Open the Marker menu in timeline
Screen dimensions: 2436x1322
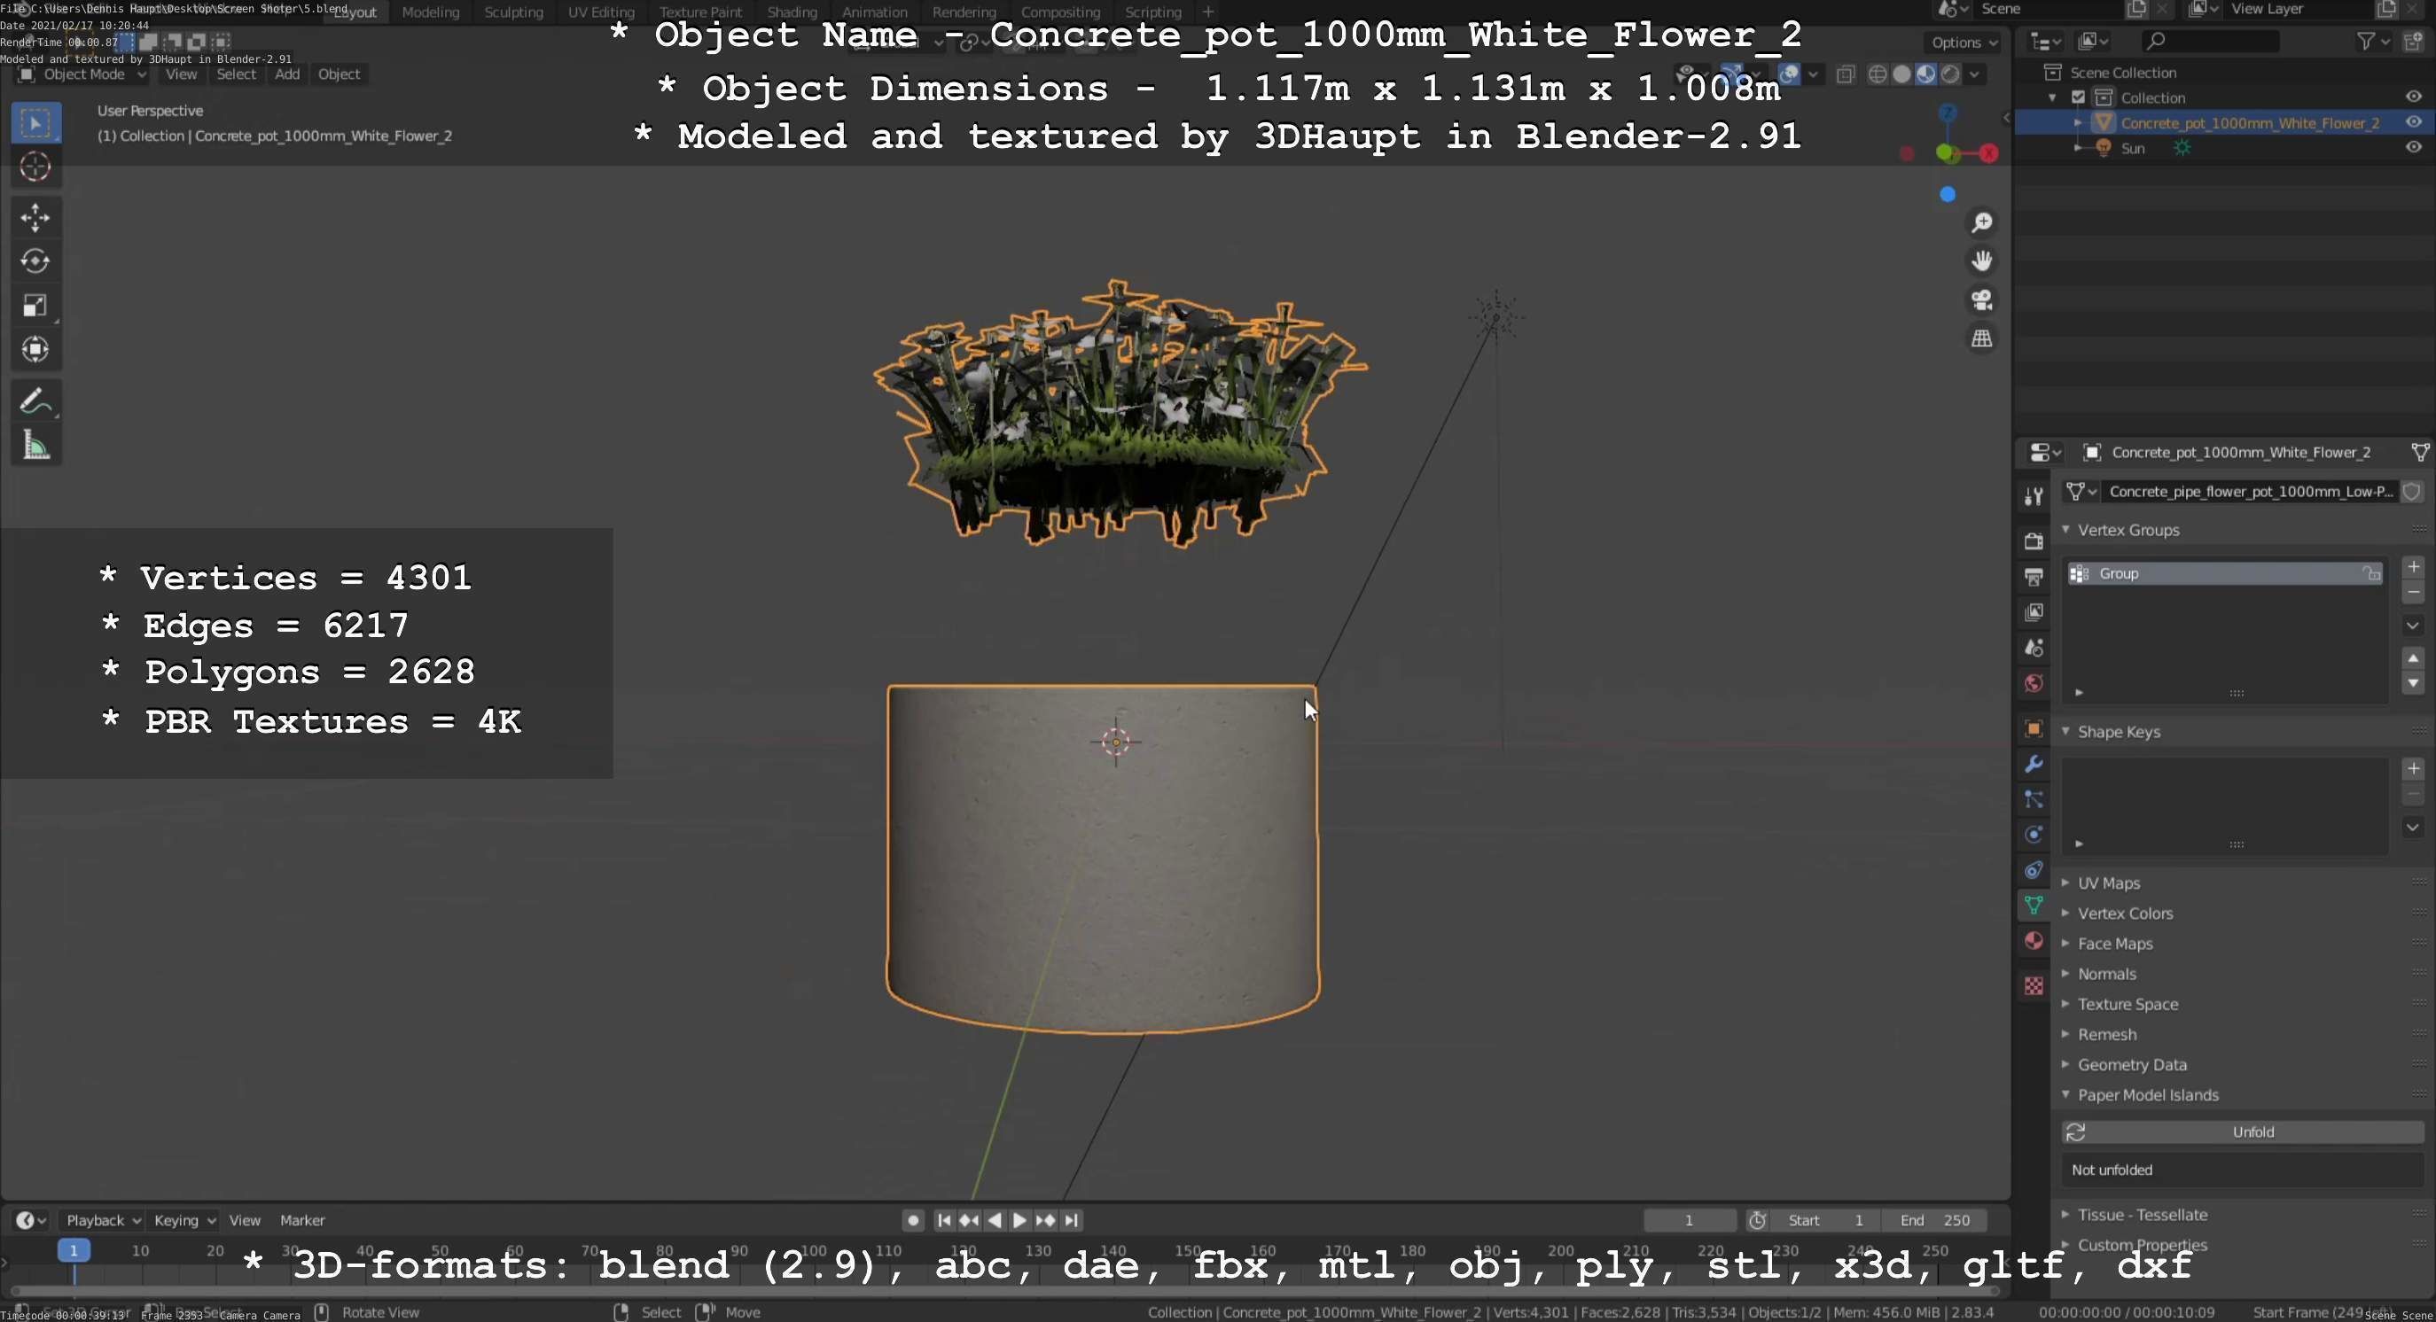point(301,1220)
